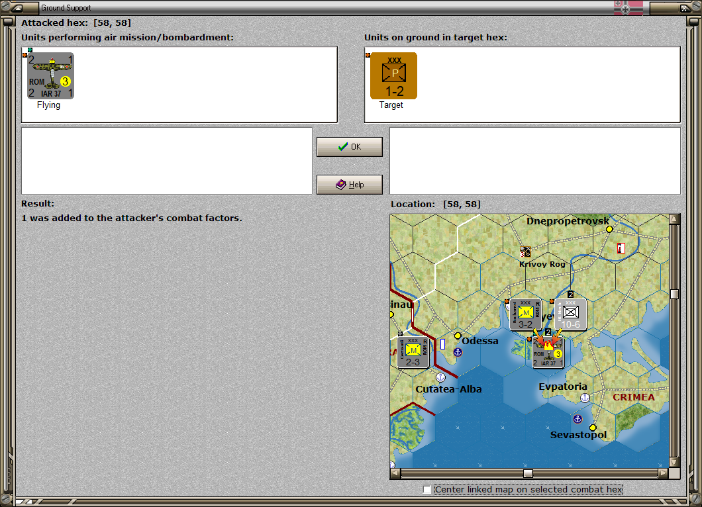The image size is (702, 507).
Task: Click the Romanian 3-2 motorized unit on map
Action: [526, 314]
